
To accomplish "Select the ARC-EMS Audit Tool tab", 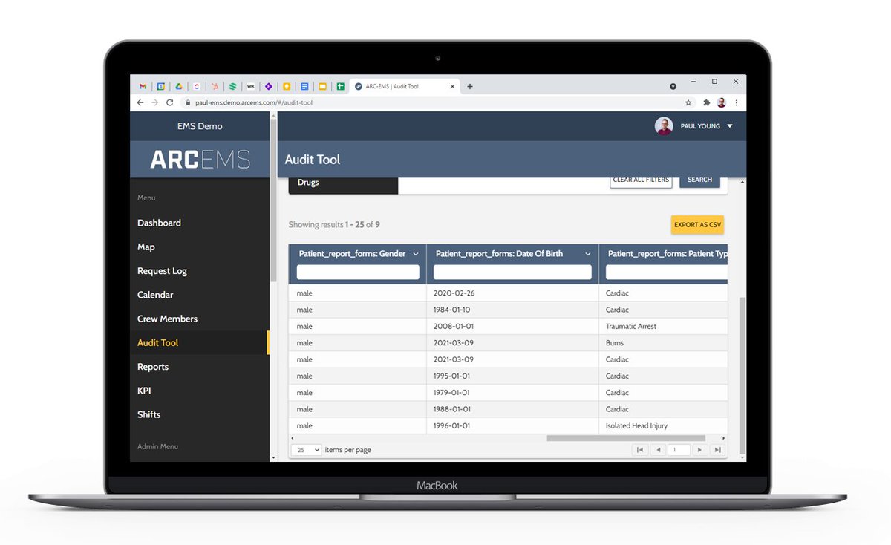I will (x=405, y=86).
